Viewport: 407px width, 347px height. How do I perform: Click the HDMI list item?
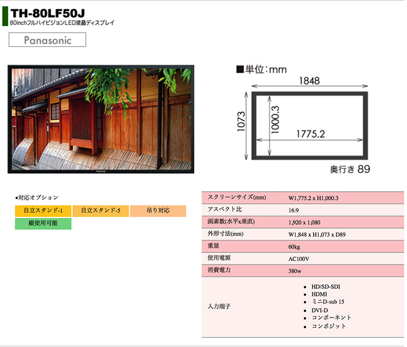tap(319, 294)
